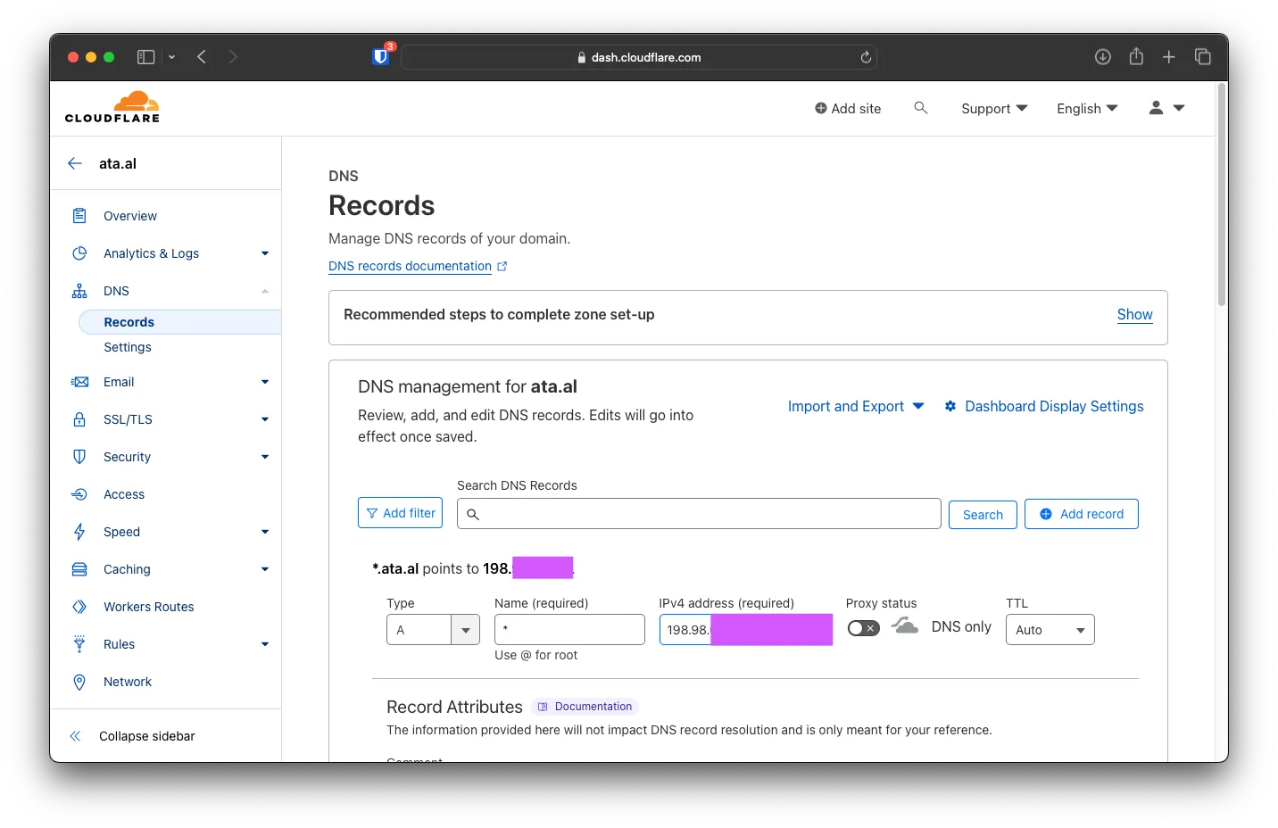Click the page vertical scrollbar
Screen dimensions: 1278x828
(x=1222, y=195)
